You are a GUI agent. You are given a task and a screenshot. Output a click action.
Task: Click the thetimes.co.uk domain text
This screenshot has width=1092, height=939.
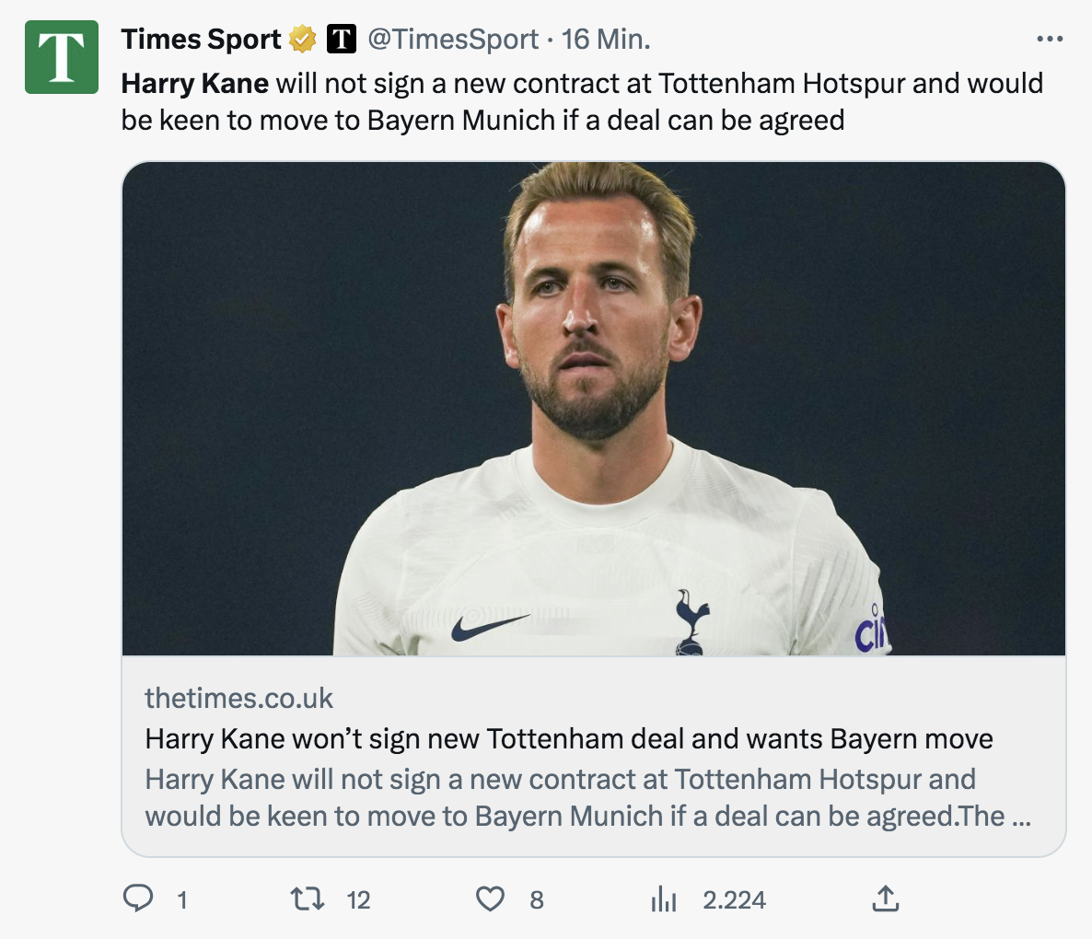238,699
